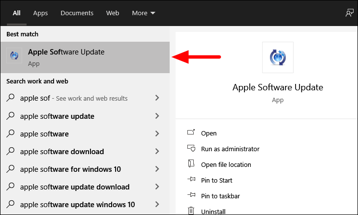Image resolution: width=358 pixels, height=215 pixels.
Task: Open the More dropdown menu
Action: [x=144, y=13]
